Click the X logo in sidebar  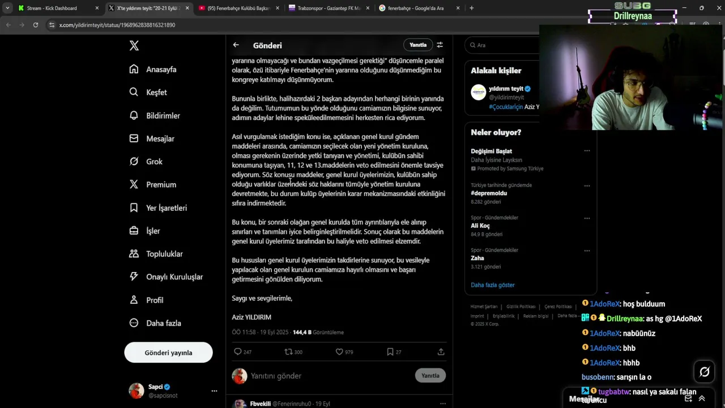(134, 46)
